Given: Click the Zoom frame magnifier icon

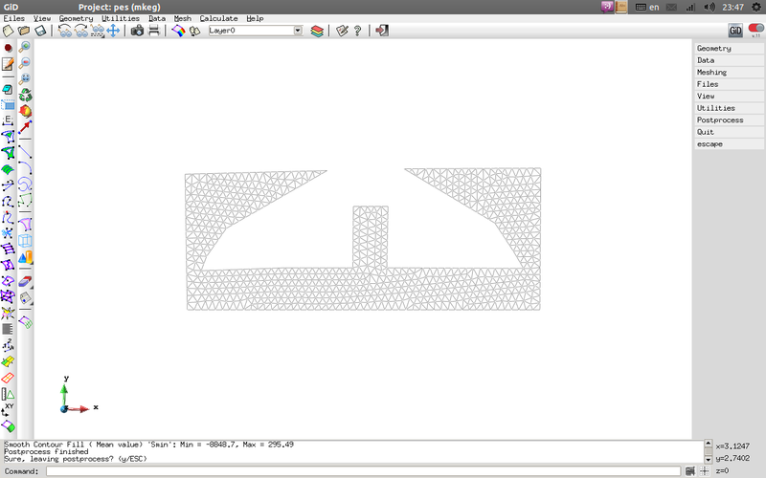Looking at the screenshot, I should tap(25, 79).
